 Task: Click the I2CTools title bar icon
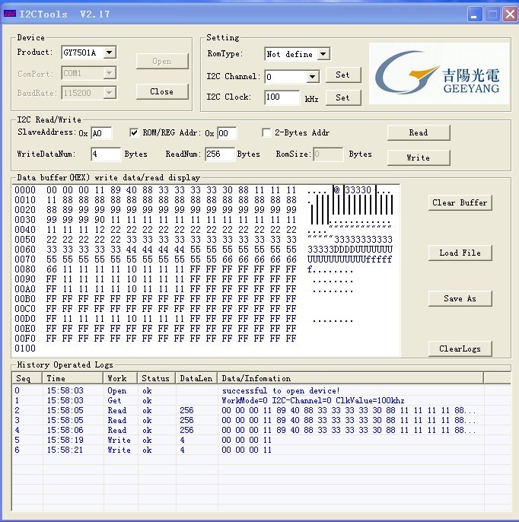[x=10, y=14]
